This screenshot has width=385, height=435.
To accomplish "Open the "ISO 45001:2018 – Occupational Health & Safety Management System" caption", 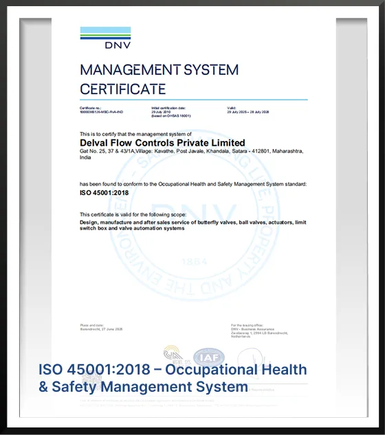I will (173, 378).
